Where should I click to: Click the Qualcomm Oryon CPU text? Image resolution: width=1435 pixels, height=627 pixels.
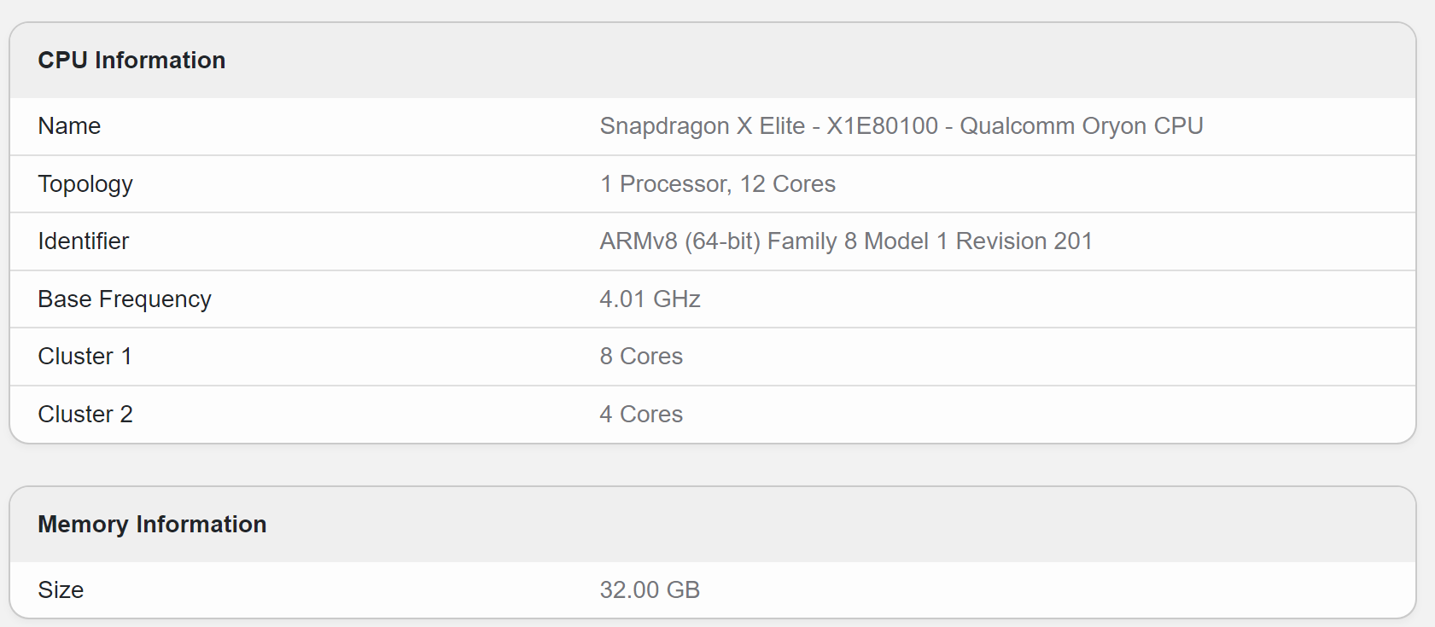coord(1081,126)
